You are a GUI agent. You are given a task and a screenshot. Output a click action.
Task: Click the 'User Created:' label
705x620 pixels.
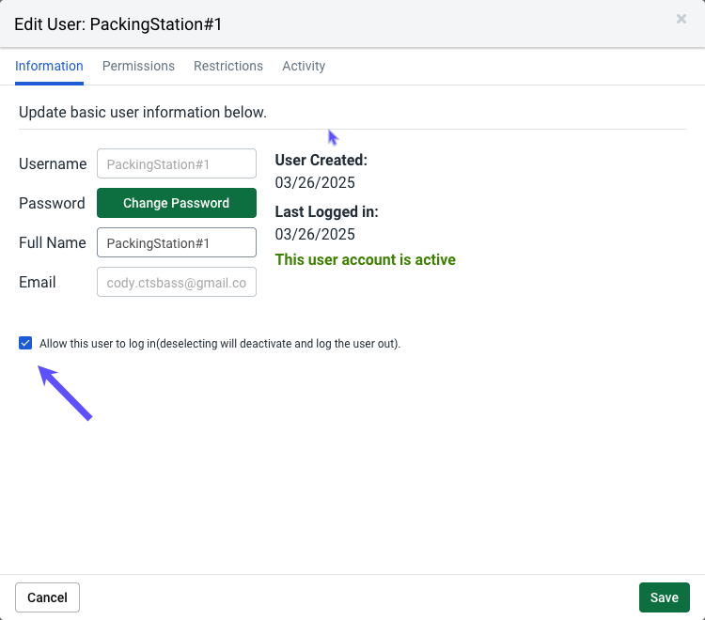click(x=321, y=160)
